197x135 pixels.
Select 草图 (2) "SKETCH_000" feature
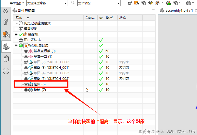pyautogui.click(x=51, y=62)
